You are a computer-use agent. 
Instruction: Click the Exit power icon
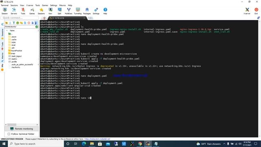pos(256,11)
